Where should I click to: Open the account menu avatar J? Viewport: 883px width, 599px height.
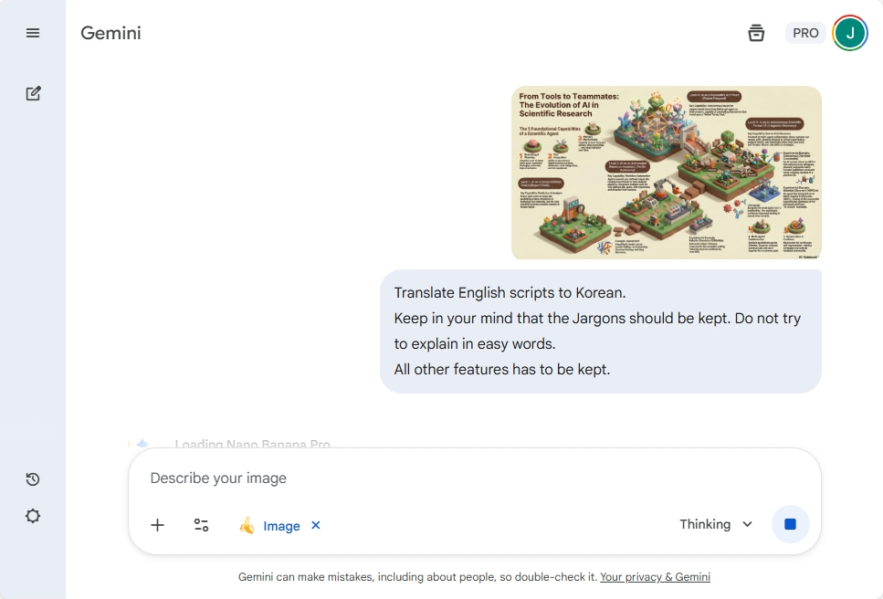click(x=850, y=34)
